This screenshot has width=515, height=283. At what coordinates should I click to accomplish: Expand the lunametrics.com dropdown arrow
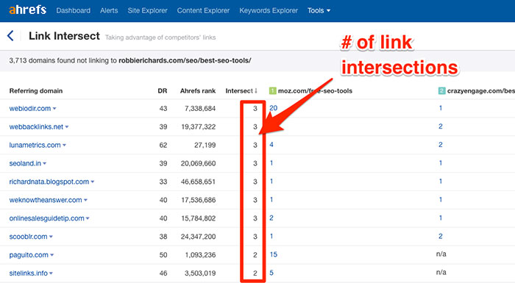point(65,146)
